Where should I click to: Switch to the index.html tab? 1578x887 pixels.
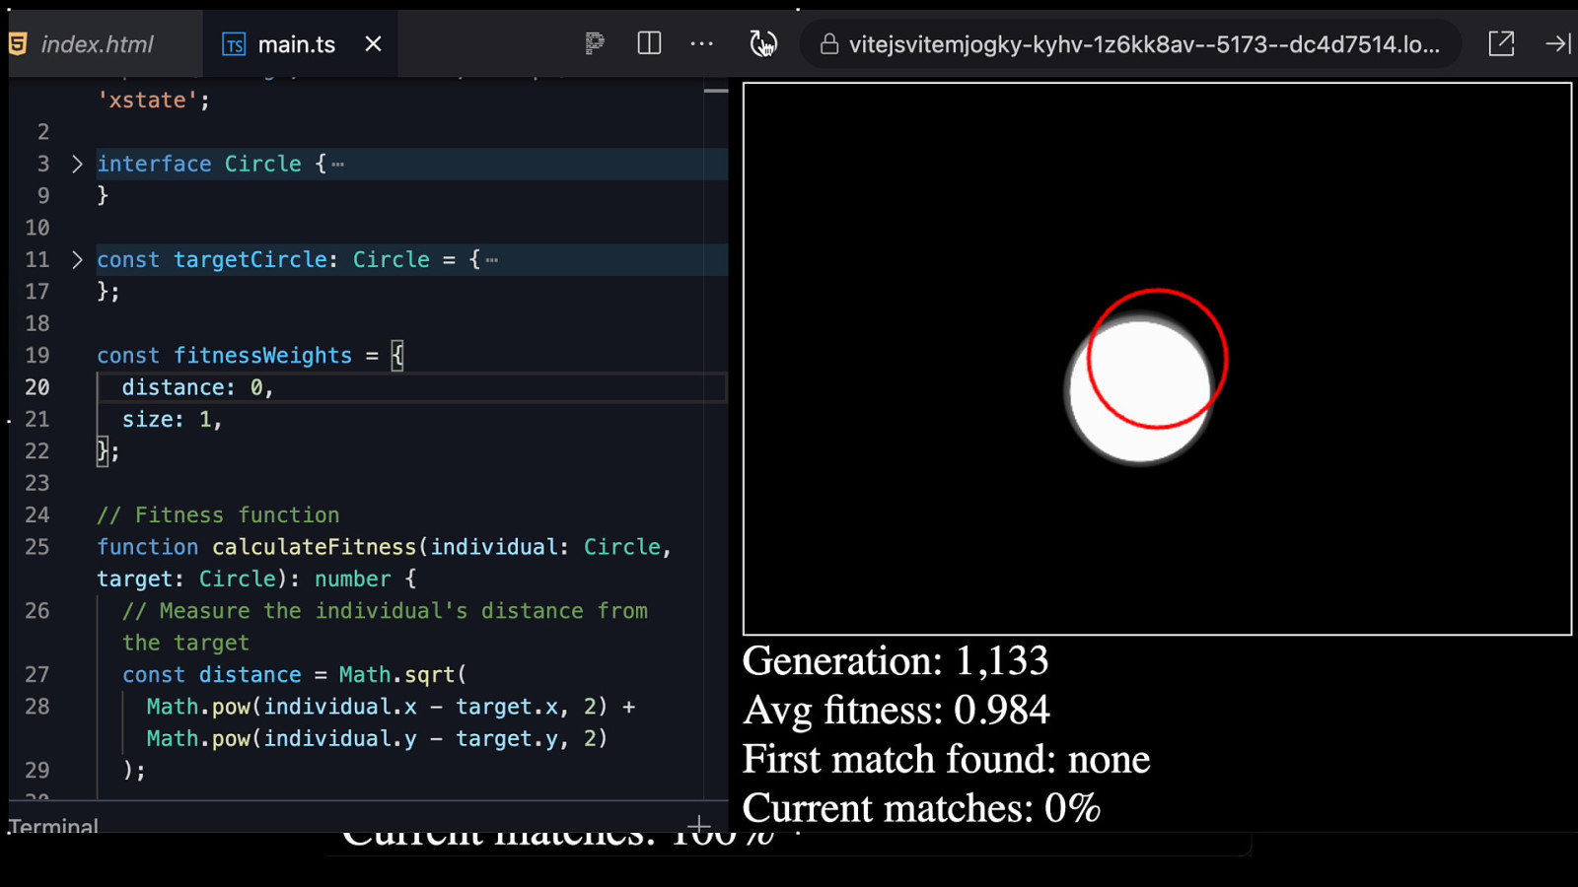pyautogui.click(x=97, y=44)
